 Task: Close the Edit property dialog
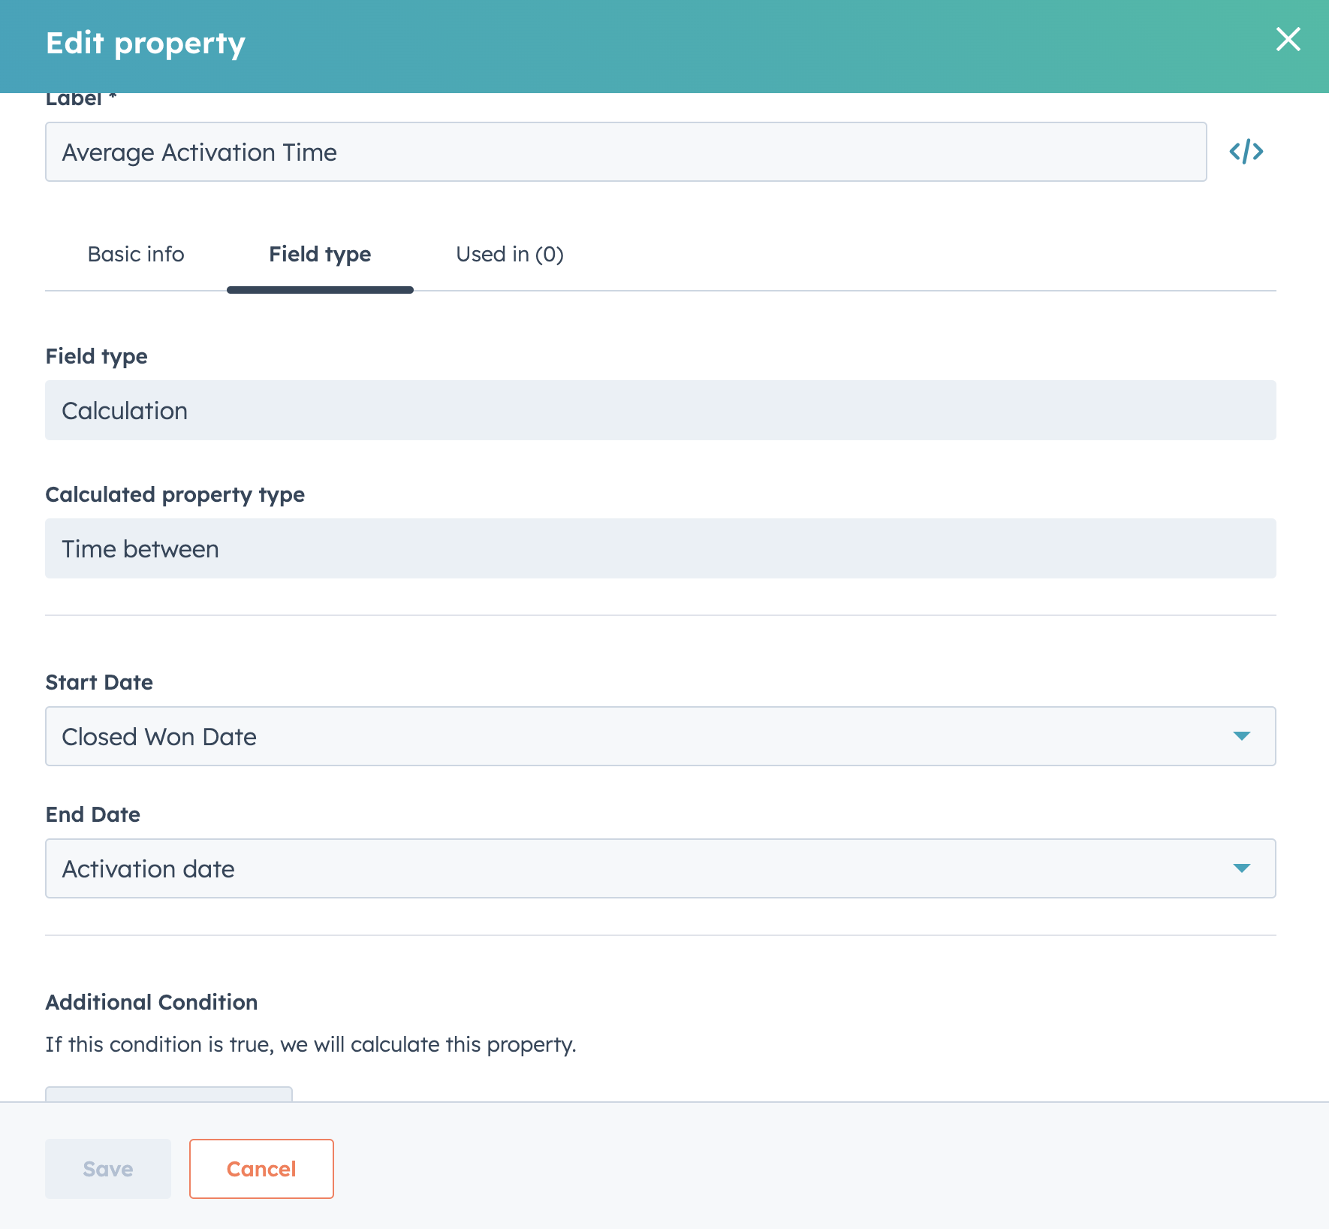tap(1288, 41)
